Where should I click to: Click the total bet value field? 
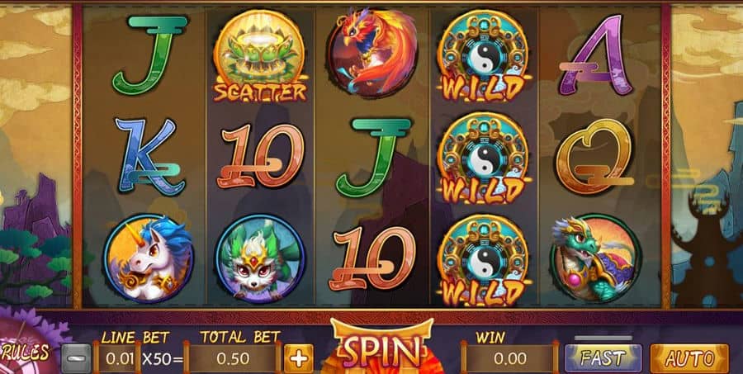pyautogui.click(x=232, y=358)
